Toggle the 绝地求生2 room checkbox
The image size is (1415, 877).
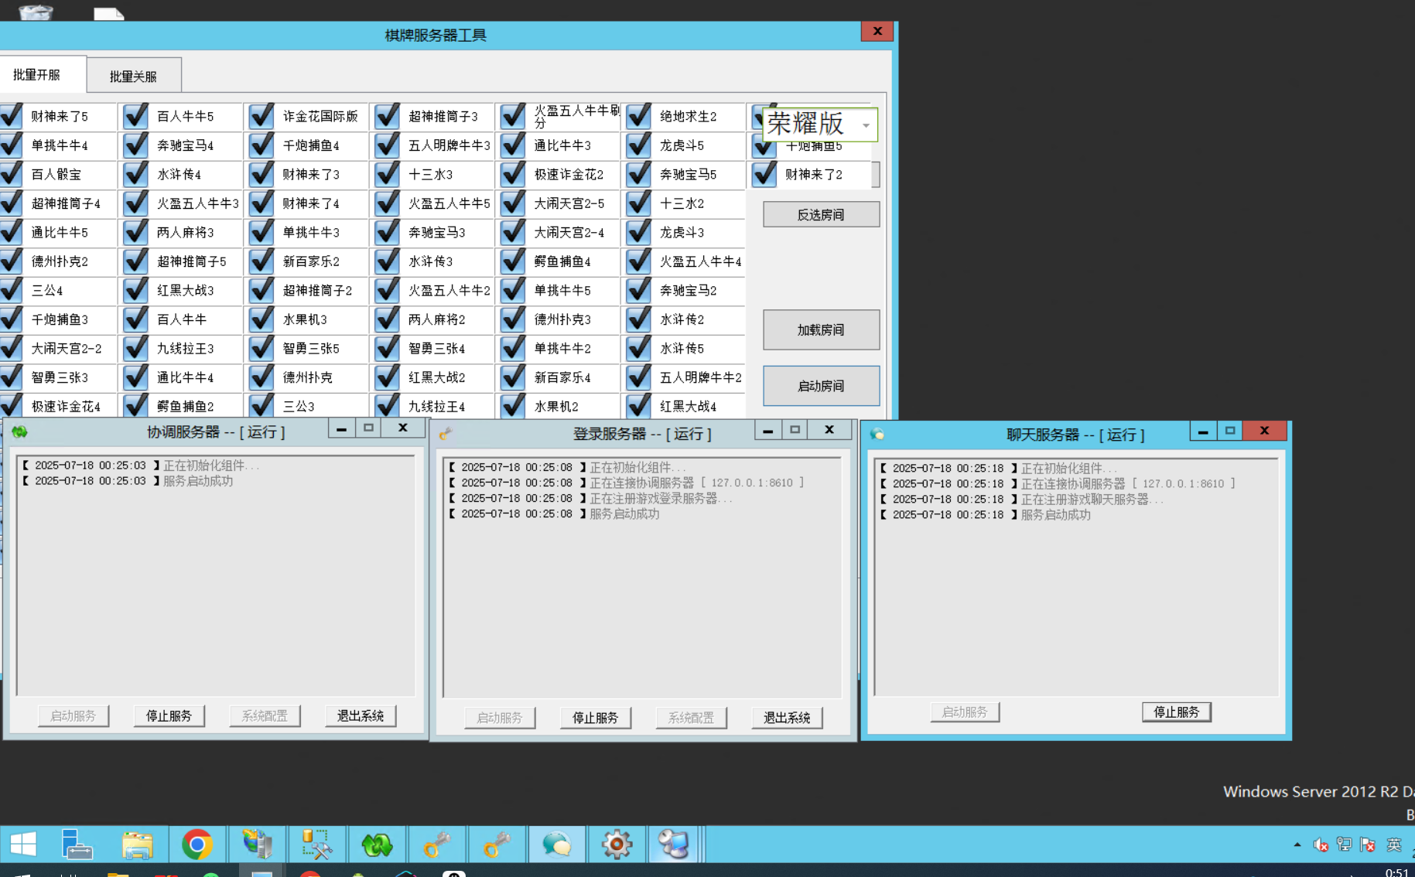[x=639, y=117]
